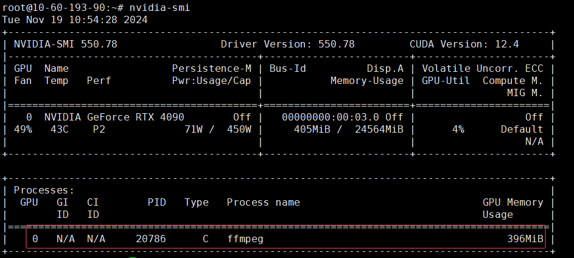Click the performance state P2

coord(99,129)
